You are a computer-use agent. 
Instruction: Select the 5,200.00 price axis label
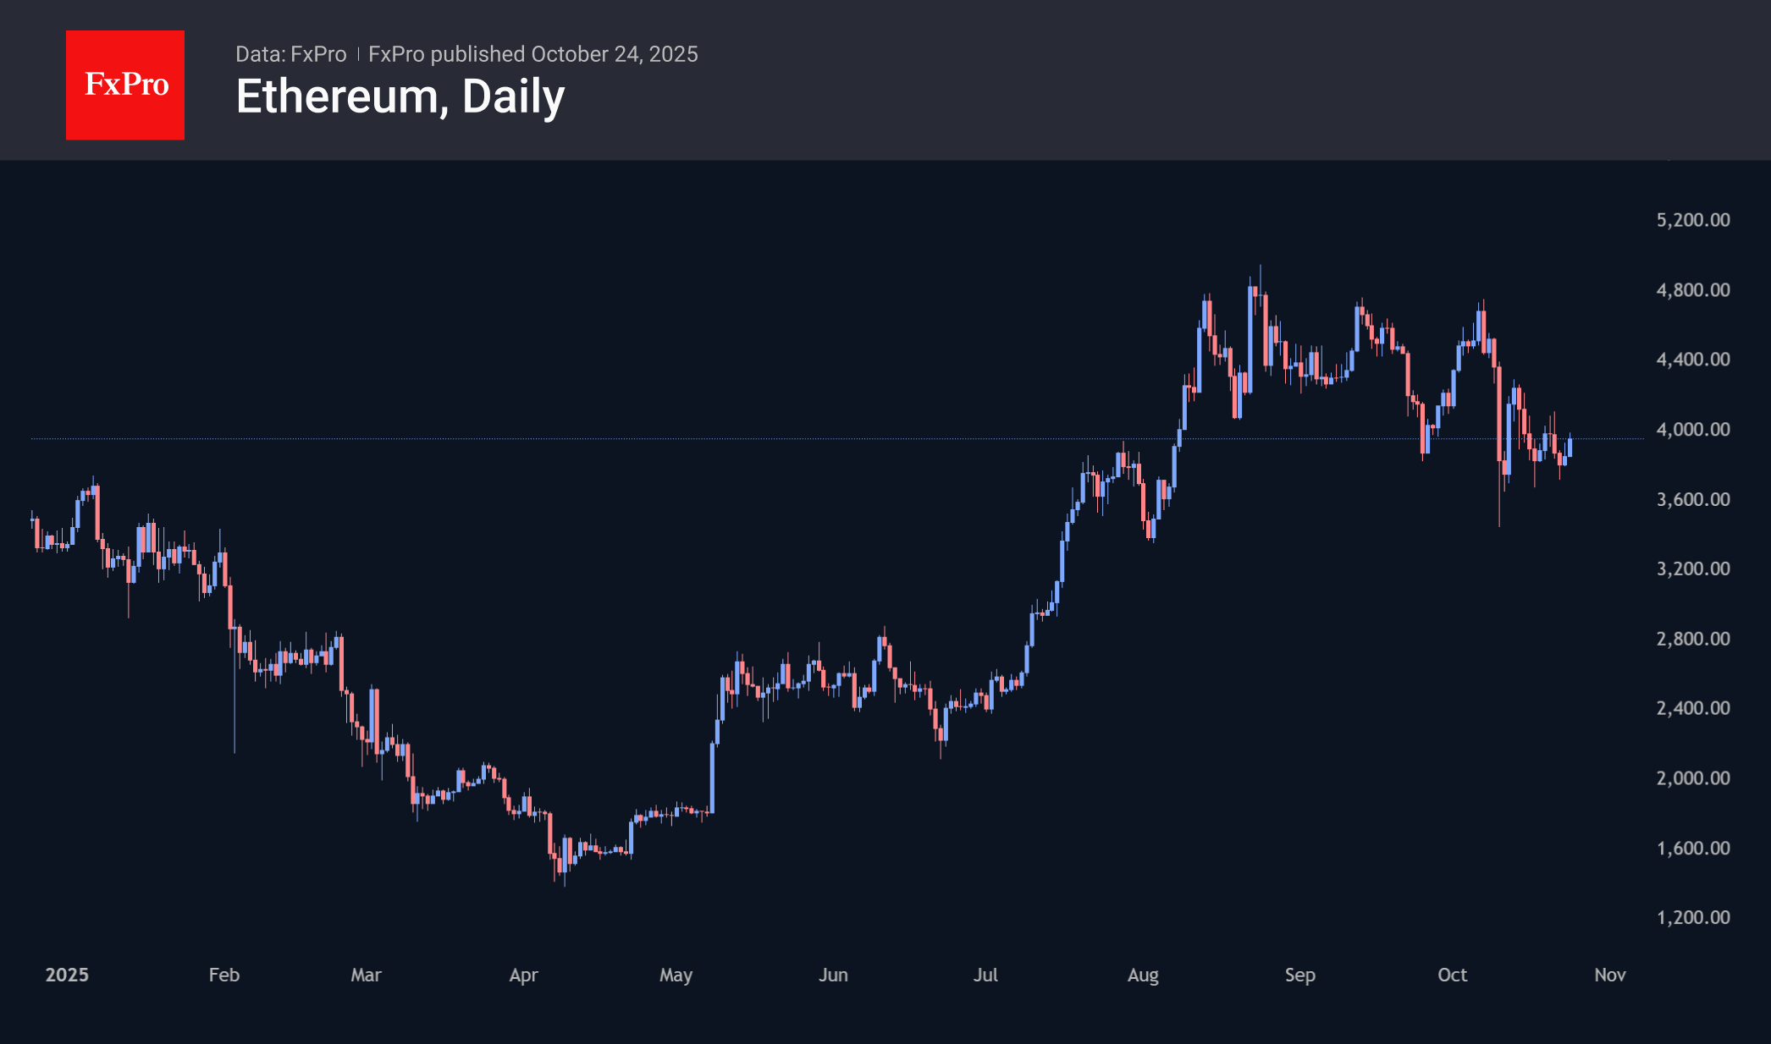[1692, 220]
